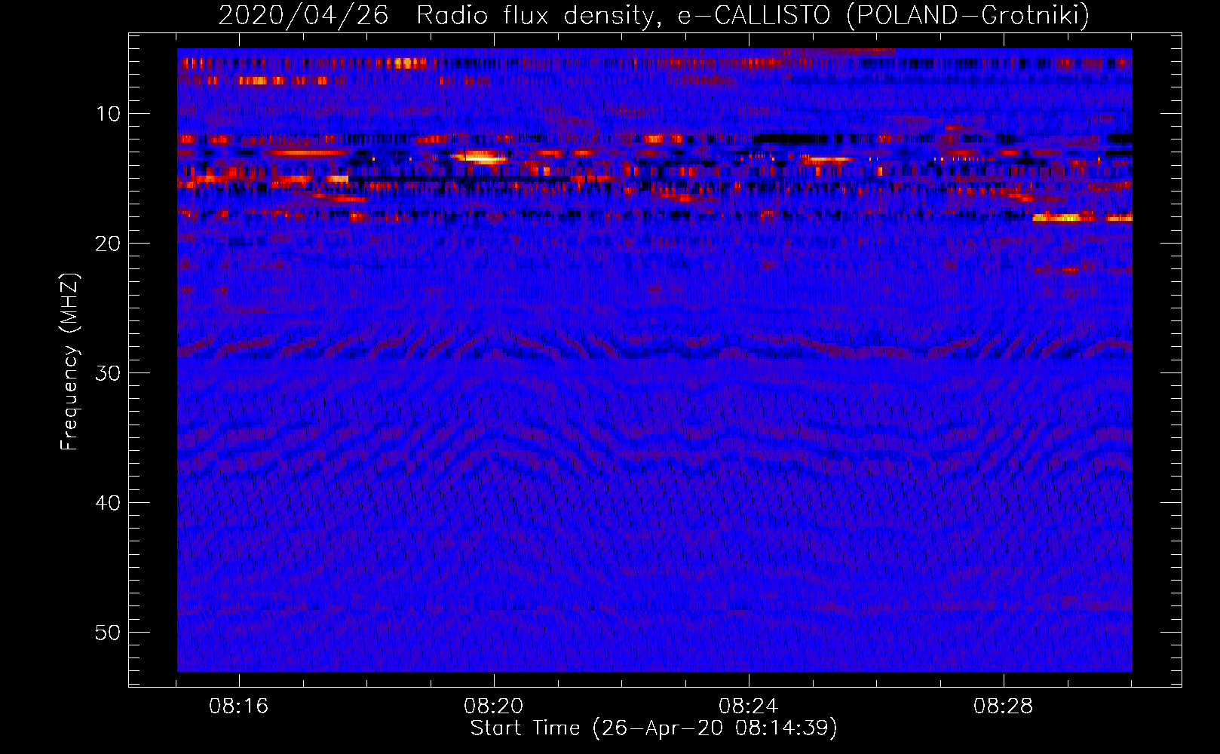The width and height of the screenshot is (1220, 754).
Task: Click the '08:16' time tick label
Action: tap(239, 706)
